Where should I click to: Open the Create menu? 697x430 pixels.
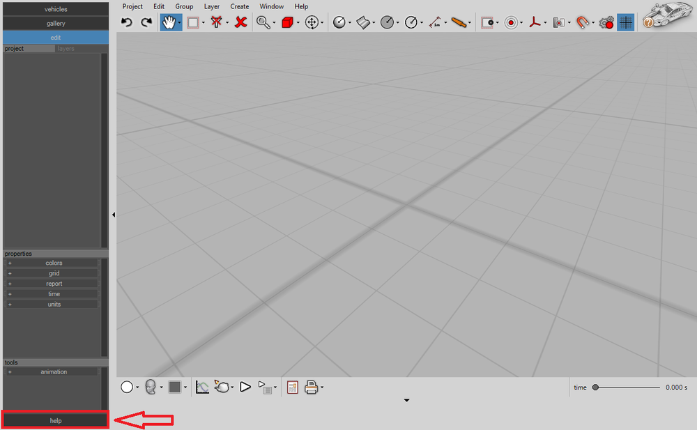[x=240, y=7]
